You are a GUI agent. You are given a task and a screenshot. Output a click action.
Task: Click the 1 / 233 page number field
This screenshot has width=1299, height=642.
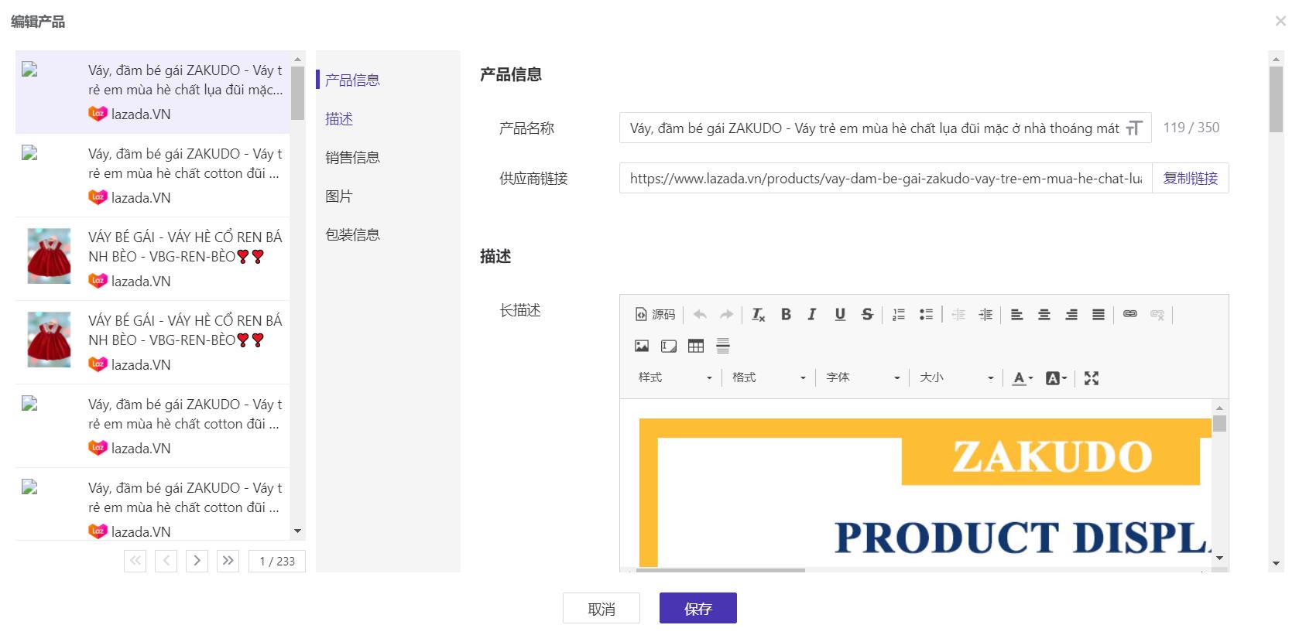277,561
